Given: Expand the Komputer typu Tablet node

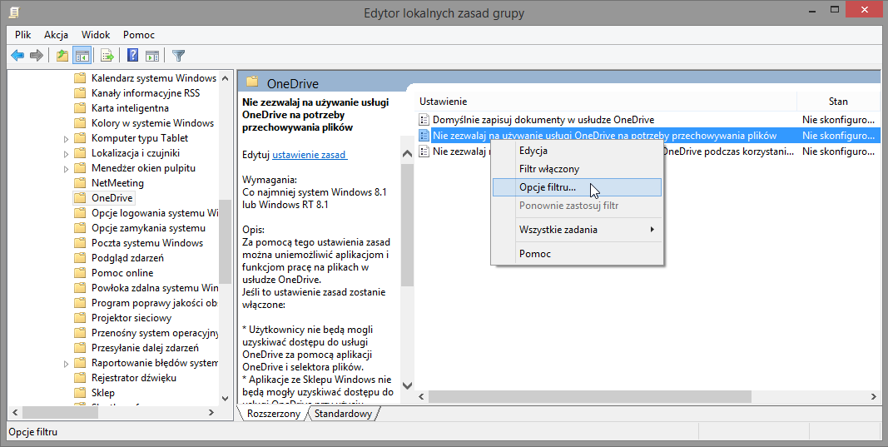Looking at the screenshot, I should pos(67,138).
